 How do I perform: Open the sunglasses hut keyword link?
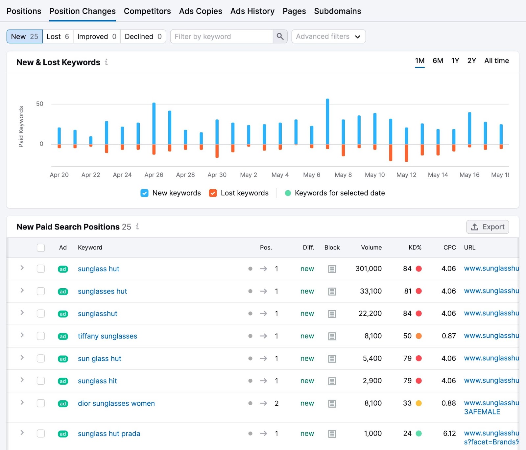(x=102, y=291)
